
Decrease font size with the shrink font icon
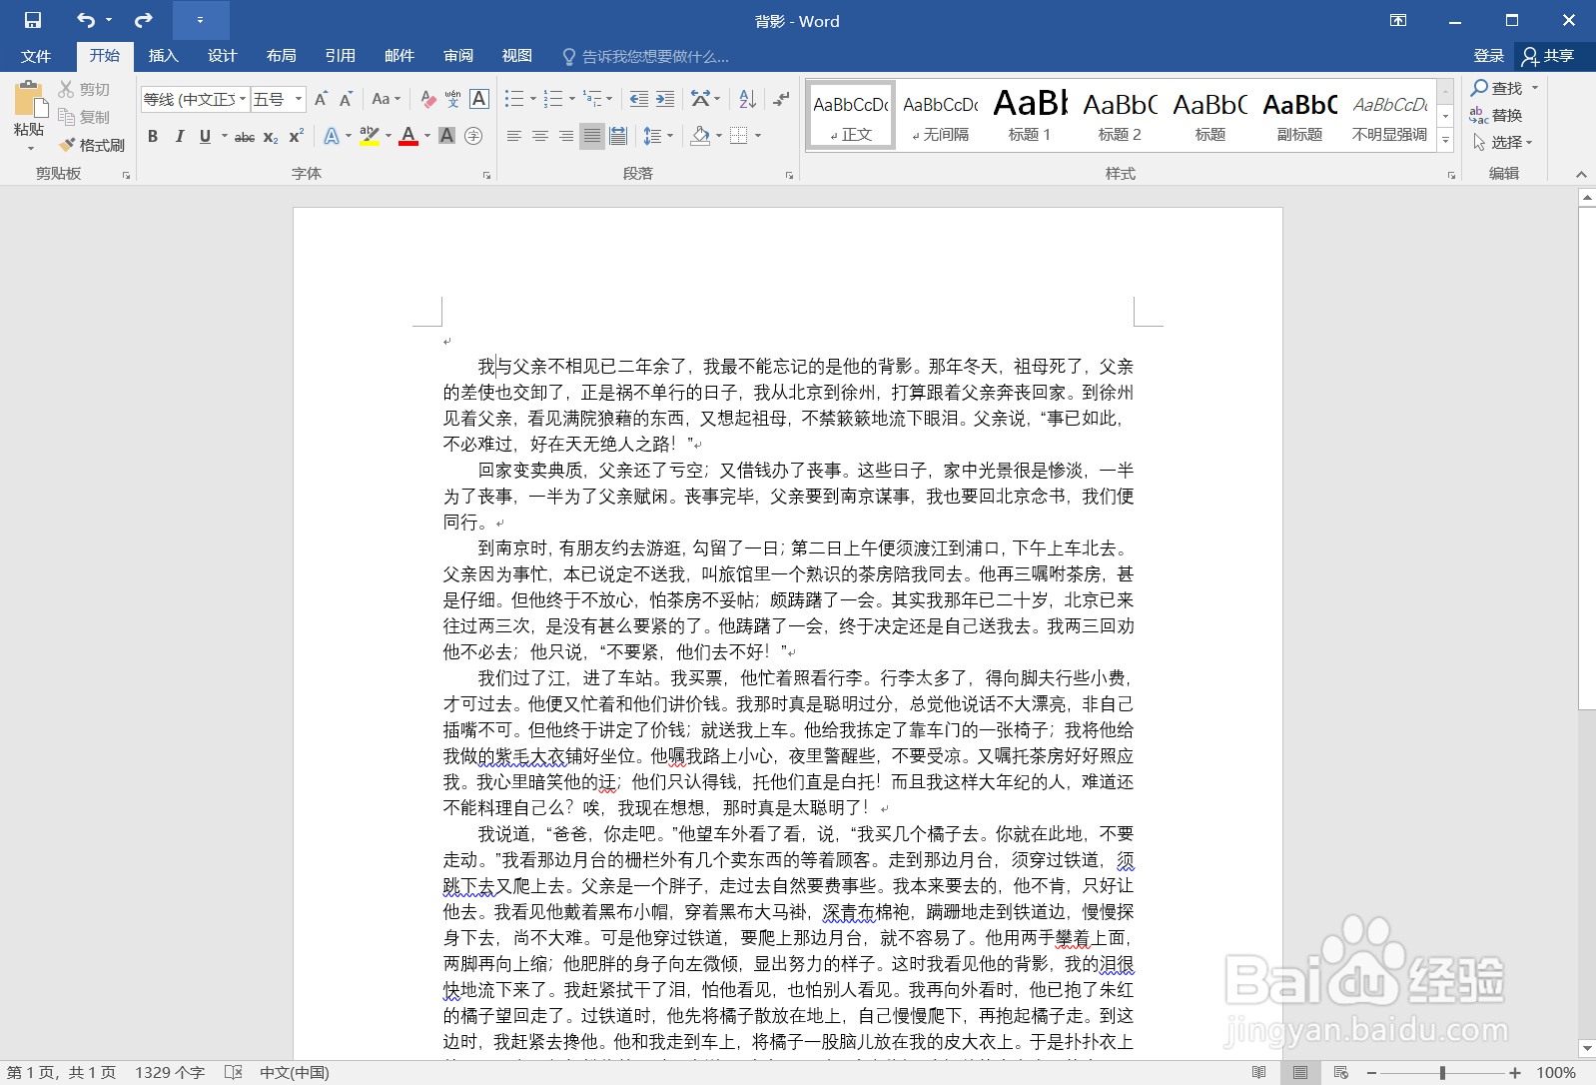click(x=346, y=99)
